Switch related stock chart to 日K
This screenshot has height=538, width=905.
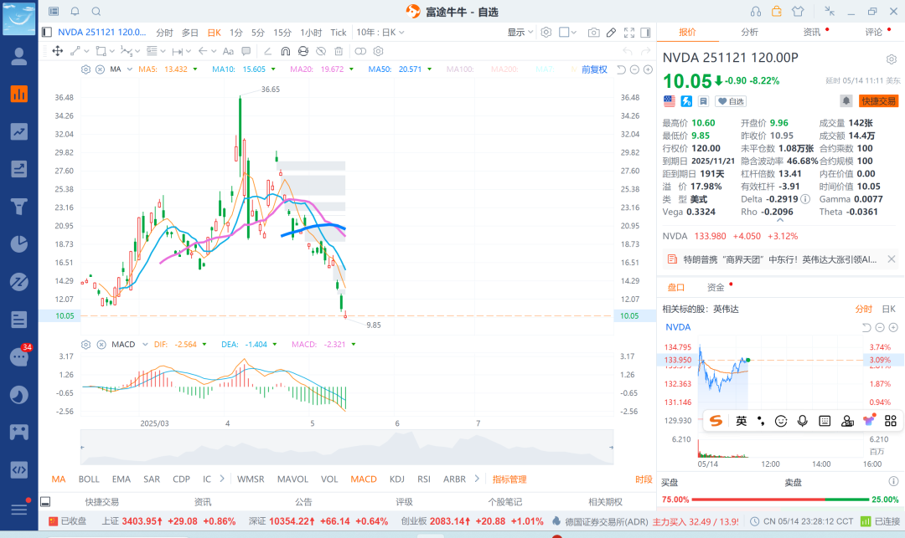[889, 310]
